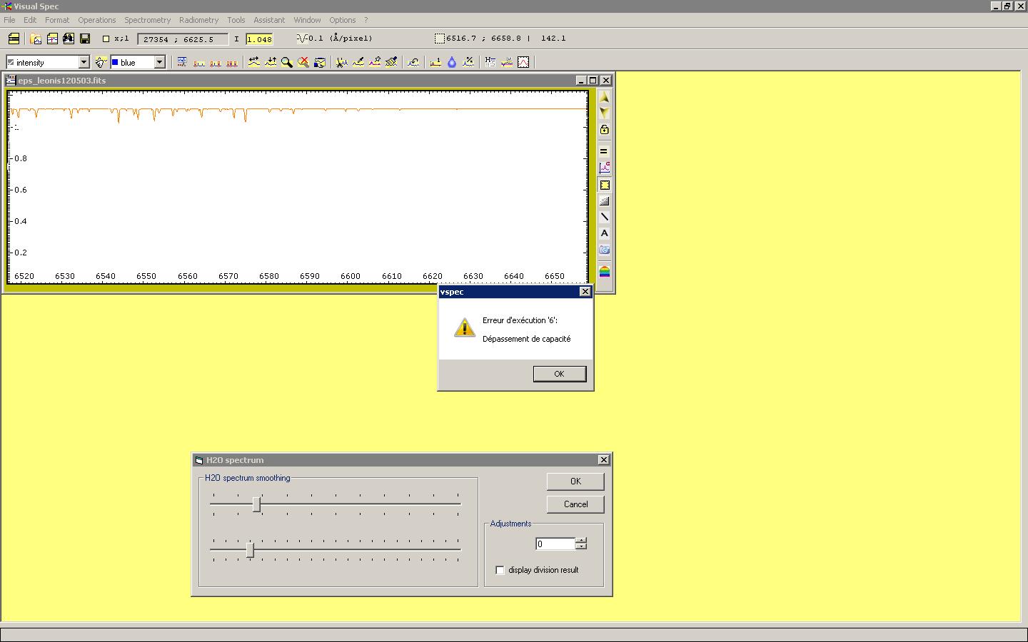
Task: Open the intensity series dropdown
Action: click(84, 63)
